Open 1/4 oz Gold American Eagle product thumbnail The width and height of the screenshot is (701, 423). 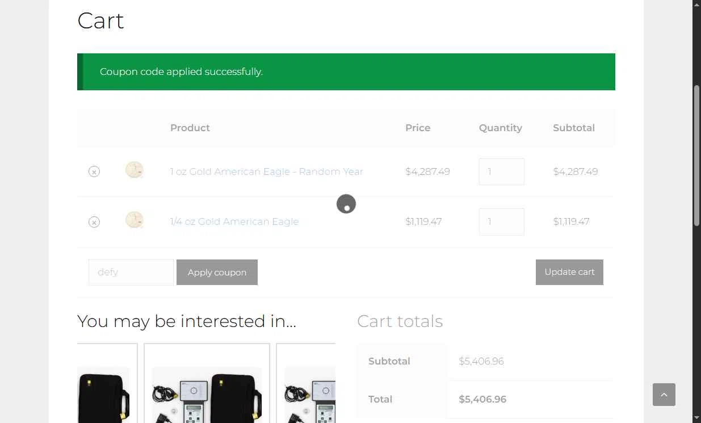(x=135, y=220)
